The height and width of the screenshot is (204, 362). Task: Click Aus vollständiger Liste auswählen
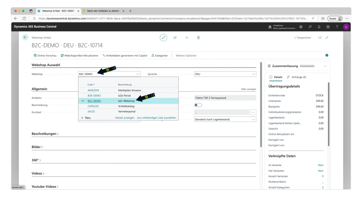[x=157, y=118]
